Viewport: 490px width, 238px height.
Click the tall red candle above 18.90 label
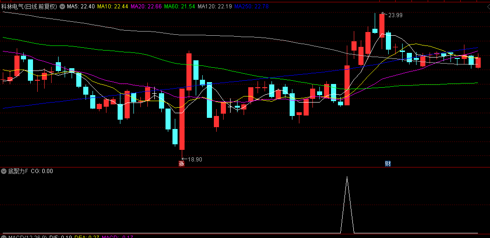click(x=182, y=119)
